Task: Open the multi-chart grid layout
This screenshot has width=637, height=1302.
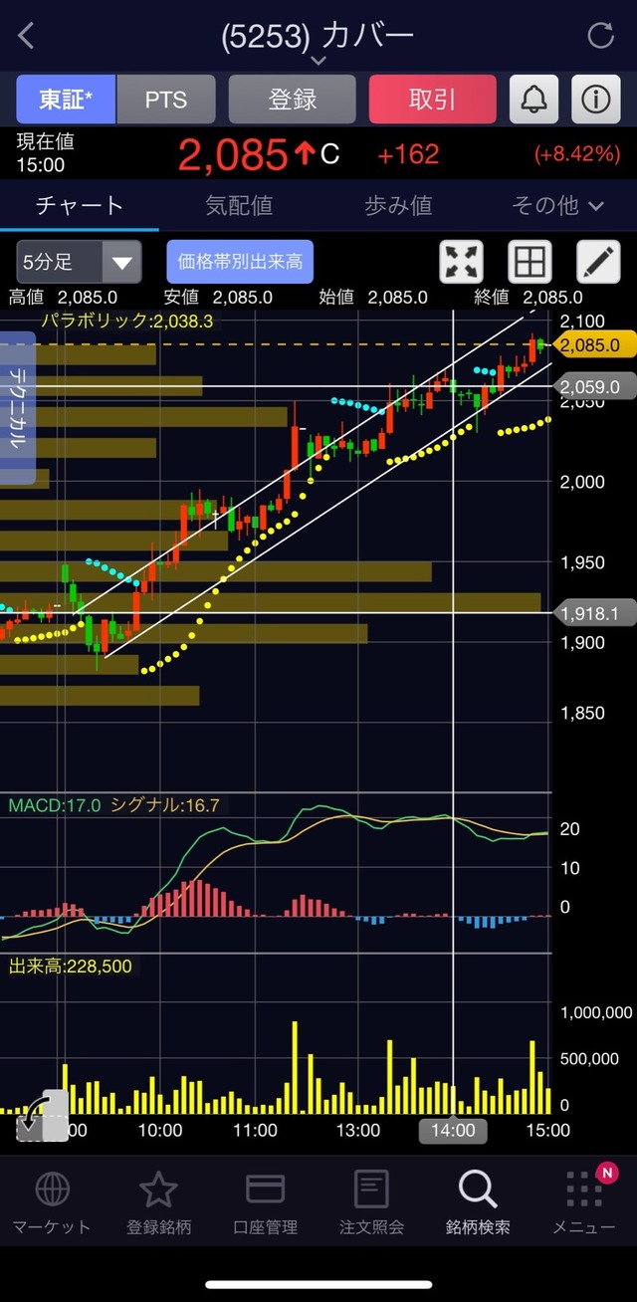Action: click(530, 263)
